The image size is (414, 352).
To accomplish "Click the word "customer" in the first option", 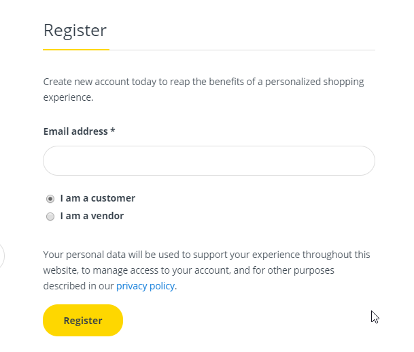I will pos(113,198).
